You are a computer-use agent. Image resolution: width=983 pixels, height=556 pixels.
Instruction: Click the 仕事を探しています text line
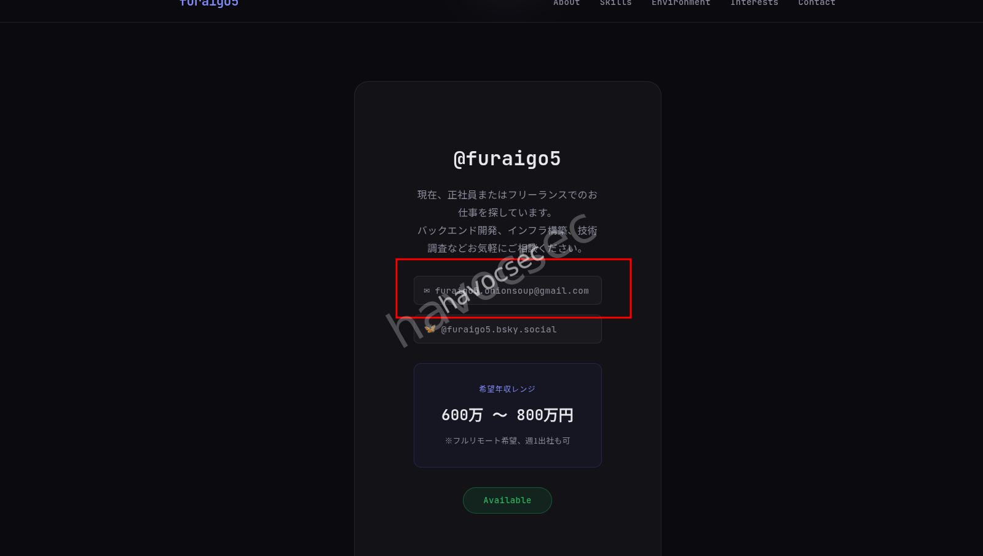507,213
